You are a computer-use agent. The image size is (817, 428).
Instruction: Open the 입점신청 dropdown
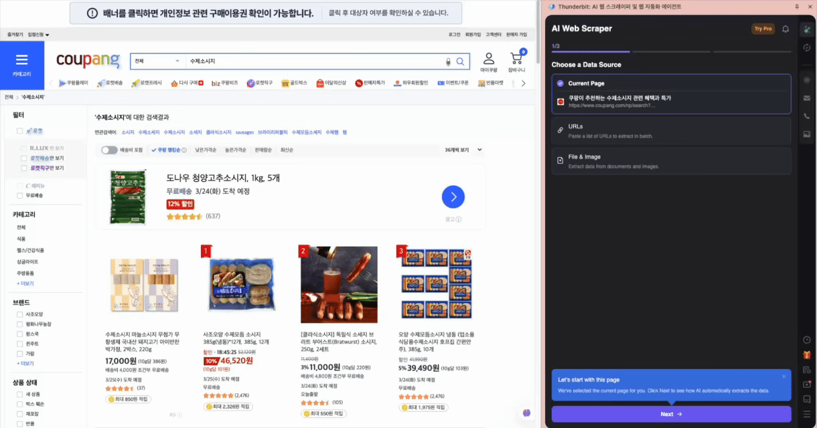39,34
